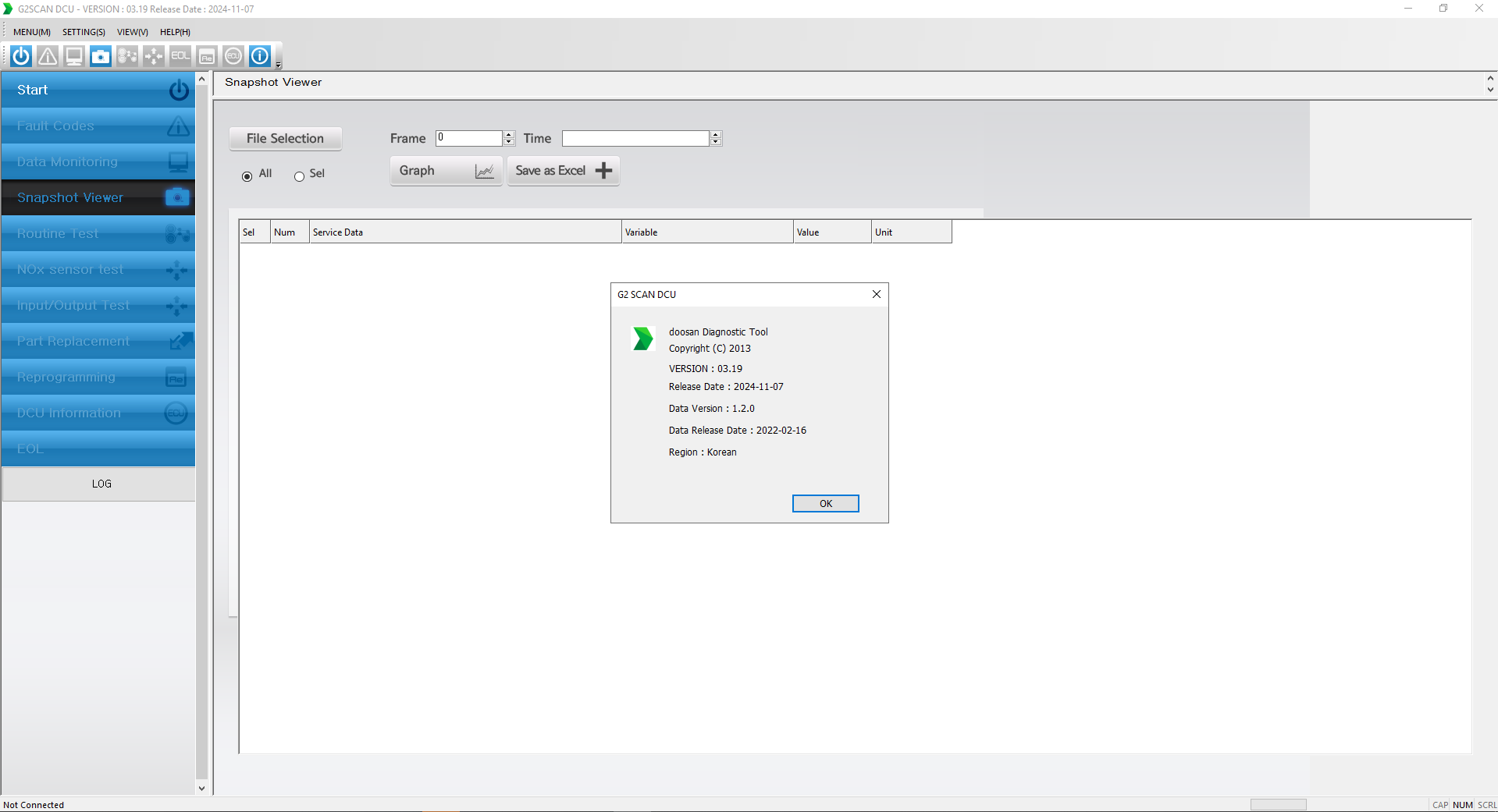This screenshot has height=812, width=1498.
Task: Open the MENU(M) menu
Action: click(32, 32)
